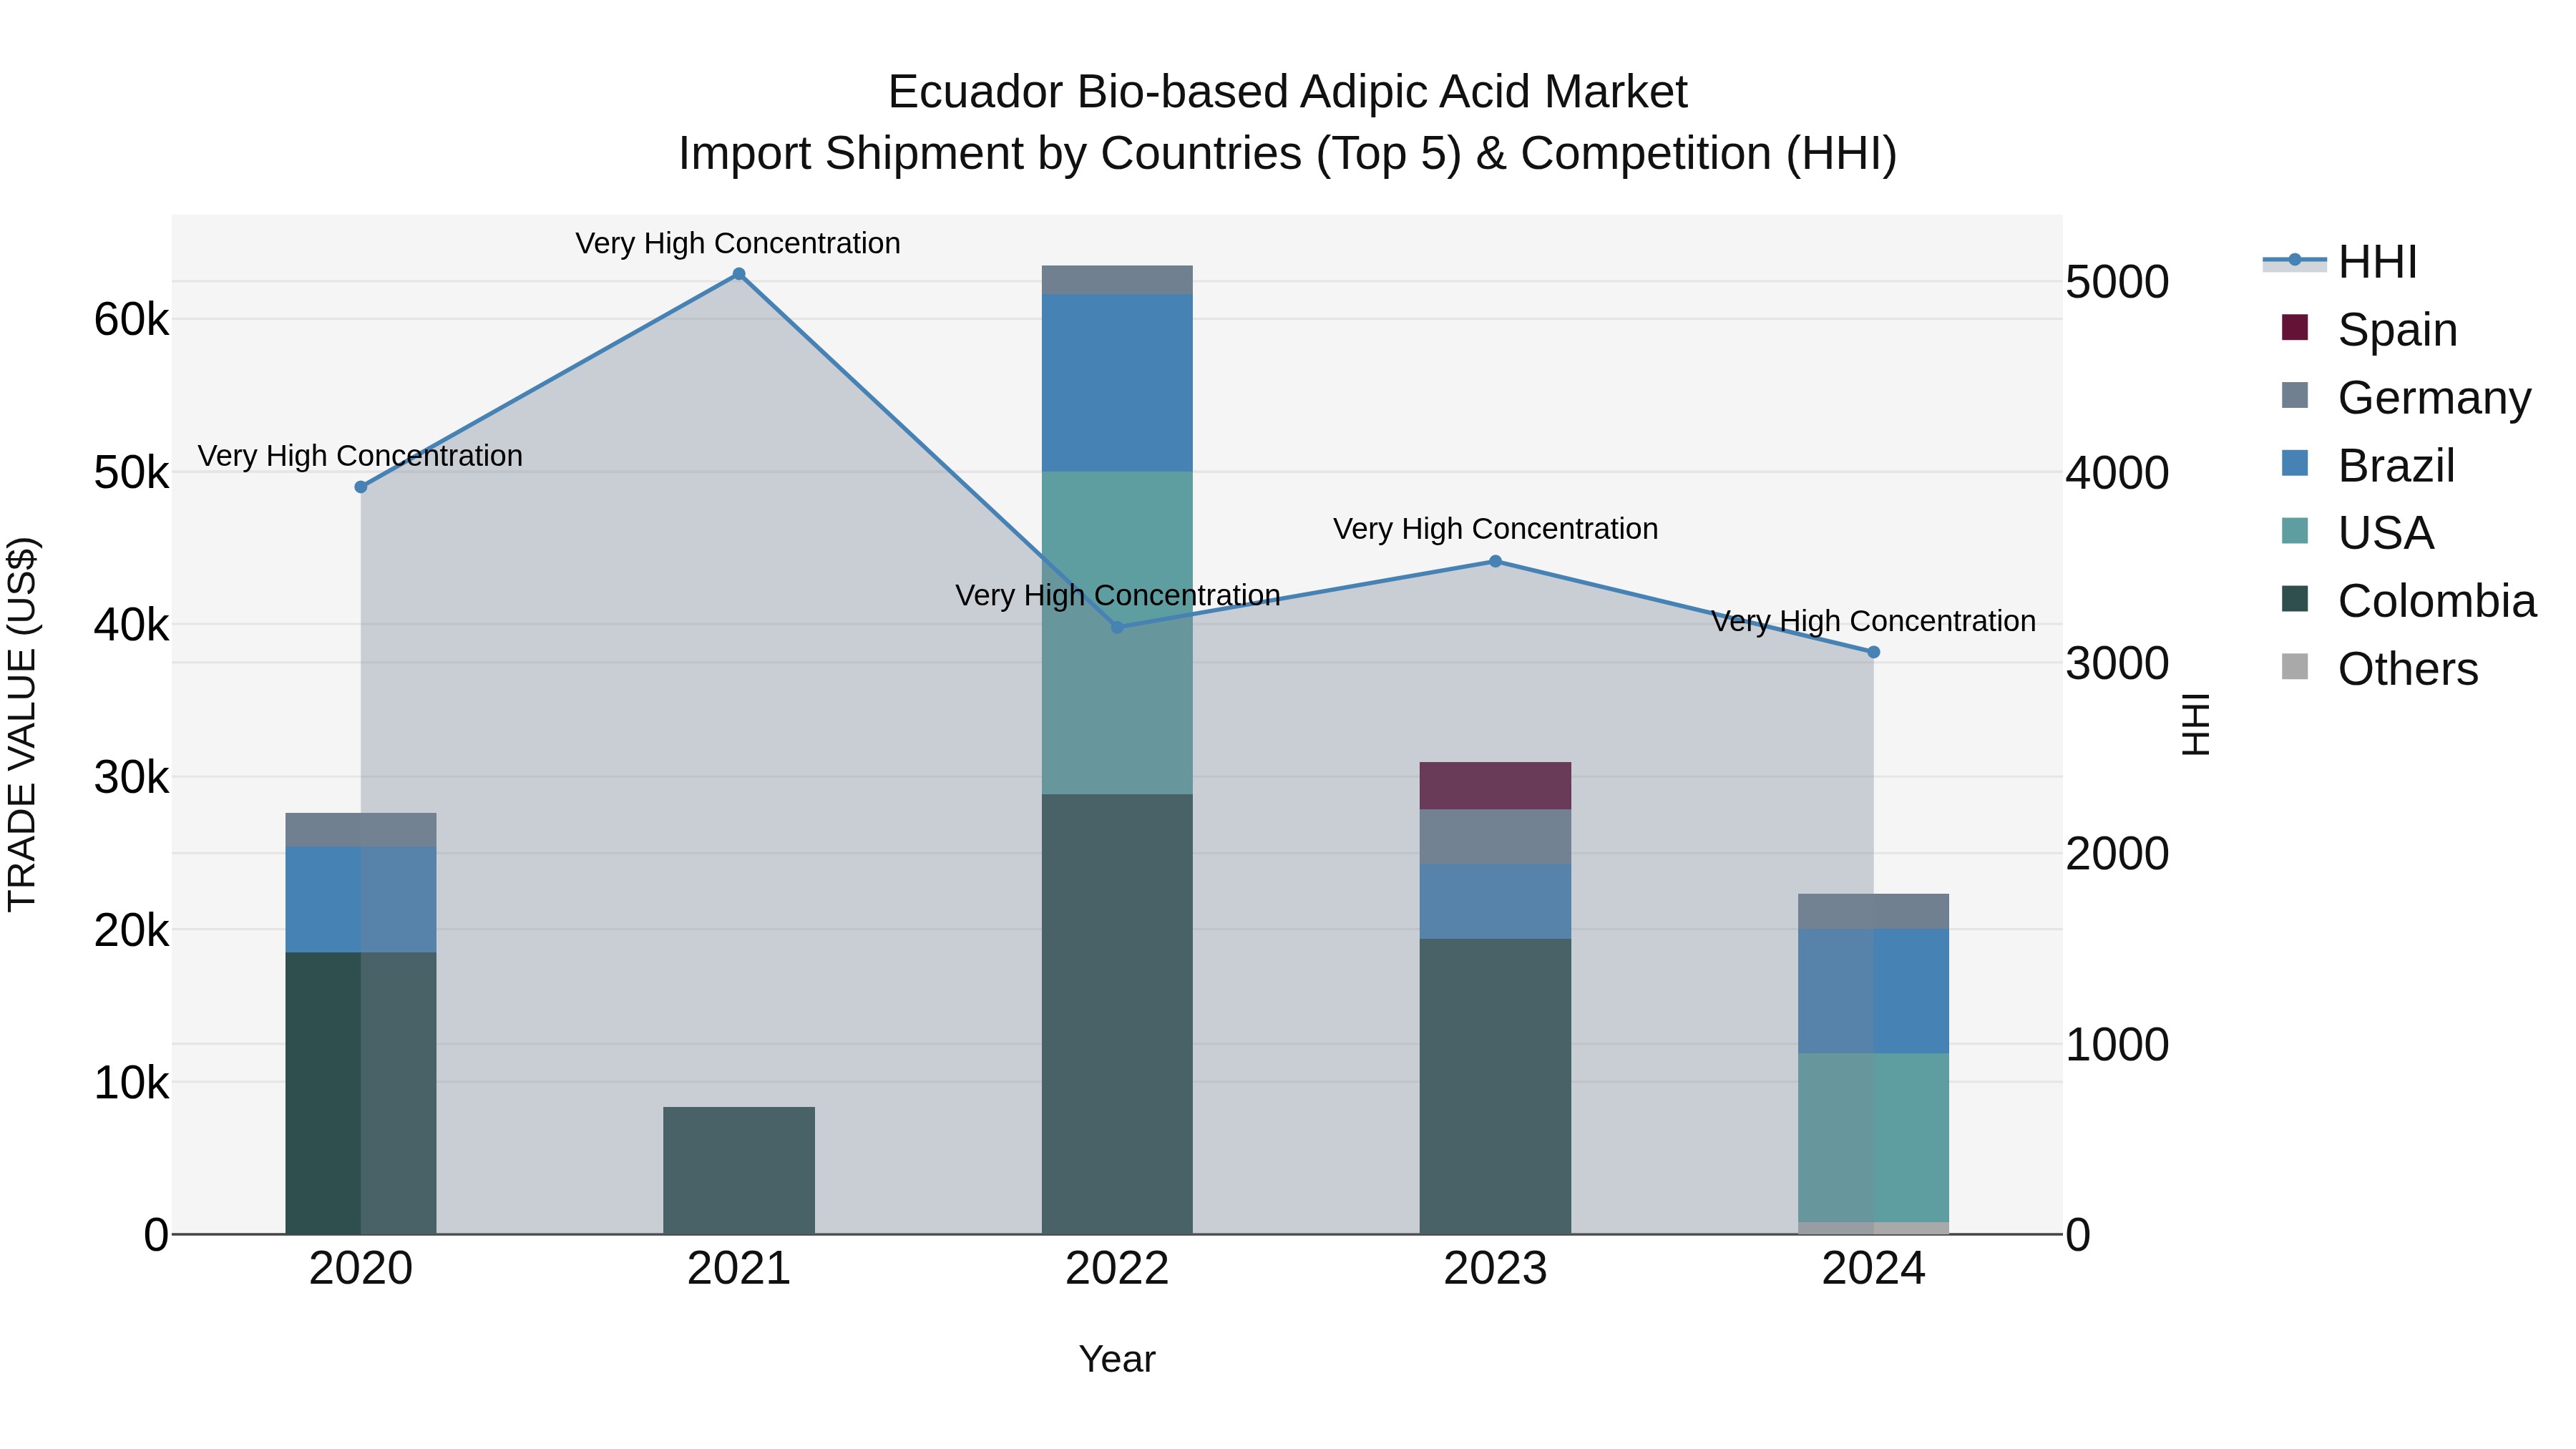
Task: Click the 'Year' x-axis title
Action: [1117, 1359]
